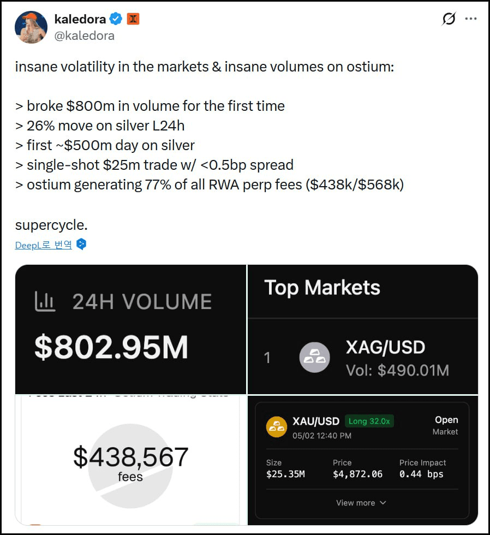490x535 pixels.
Task: Click the @kaledora handle
Action: click(85, 35)
